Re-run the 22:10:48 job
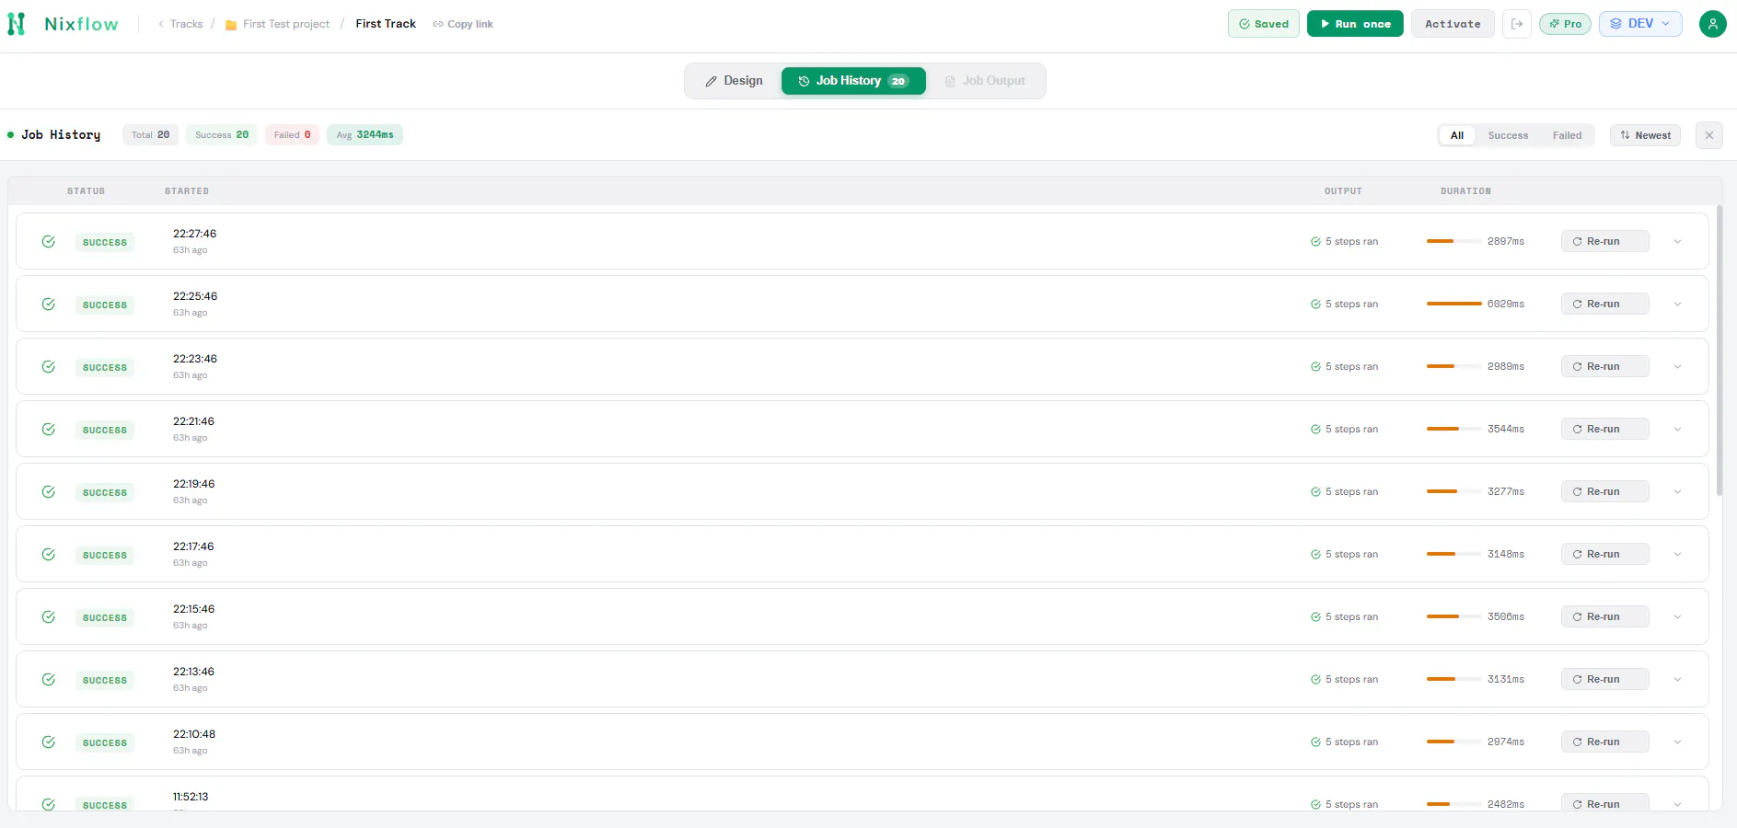1737x828 pixels. (1604, 742)
